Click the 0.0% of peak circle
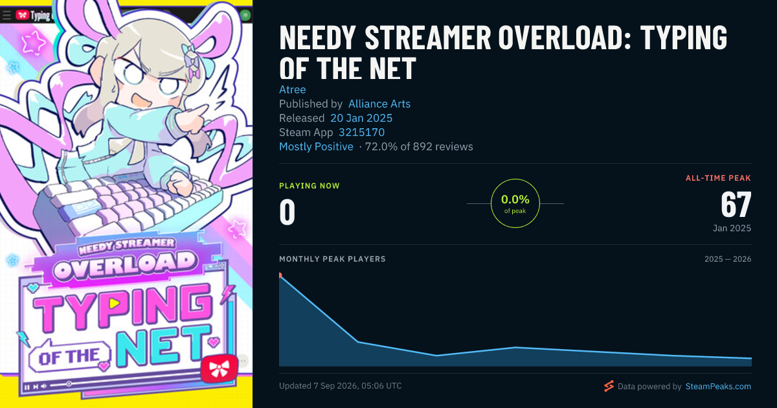 point(515,203)
